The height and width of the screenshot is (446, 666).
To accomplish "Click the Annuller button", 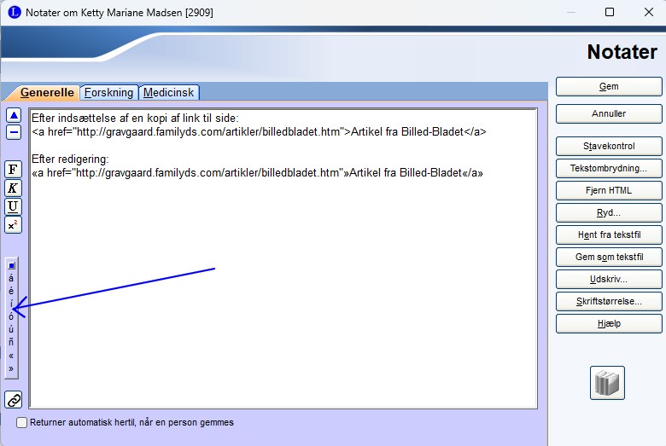I will [x=609, y=113].
